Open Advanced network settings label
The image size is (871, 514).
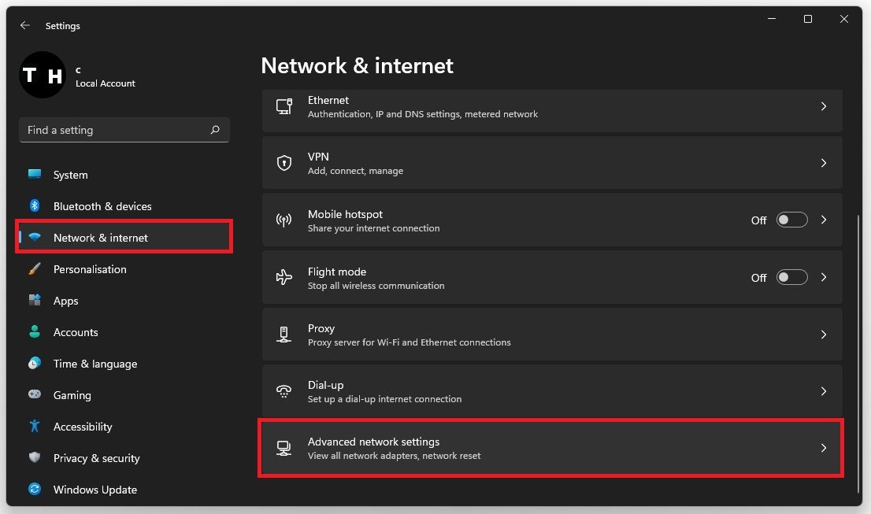373,442
